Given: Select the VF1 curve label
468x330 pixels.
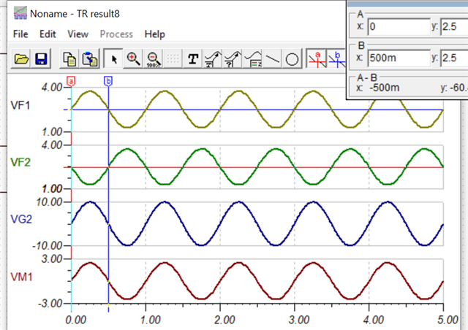Looking at the screenshot, I should pyautogui.click(x=20, y=106).
